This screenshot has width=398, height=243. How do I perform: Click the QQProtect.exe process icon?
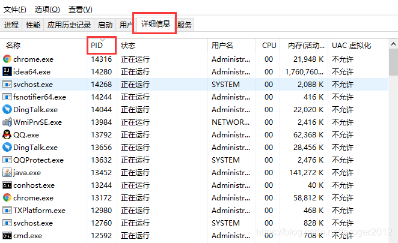7,160
